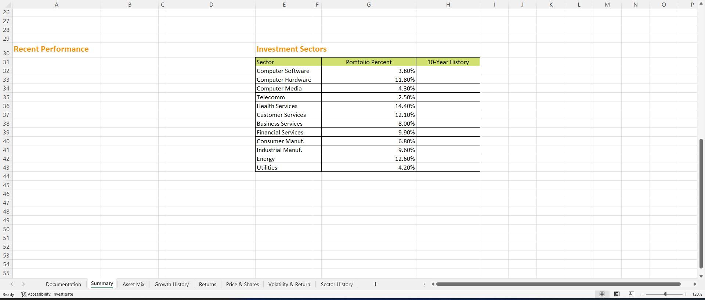Click the 14.40% percent cell
This screenshot has width=705, height=300.
[x=369, y=106]
